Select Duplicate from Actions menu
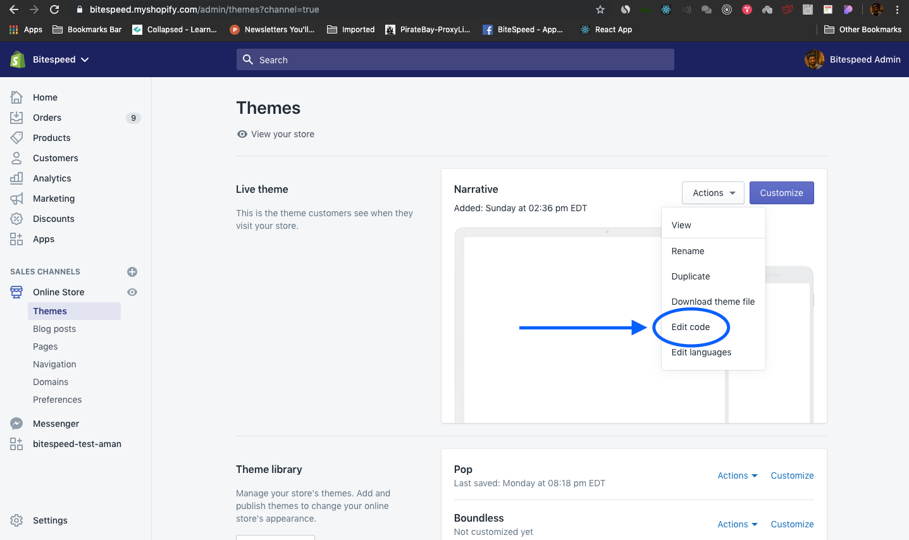The height and width of the screenshot is (540, 909). tap(714, 276)
